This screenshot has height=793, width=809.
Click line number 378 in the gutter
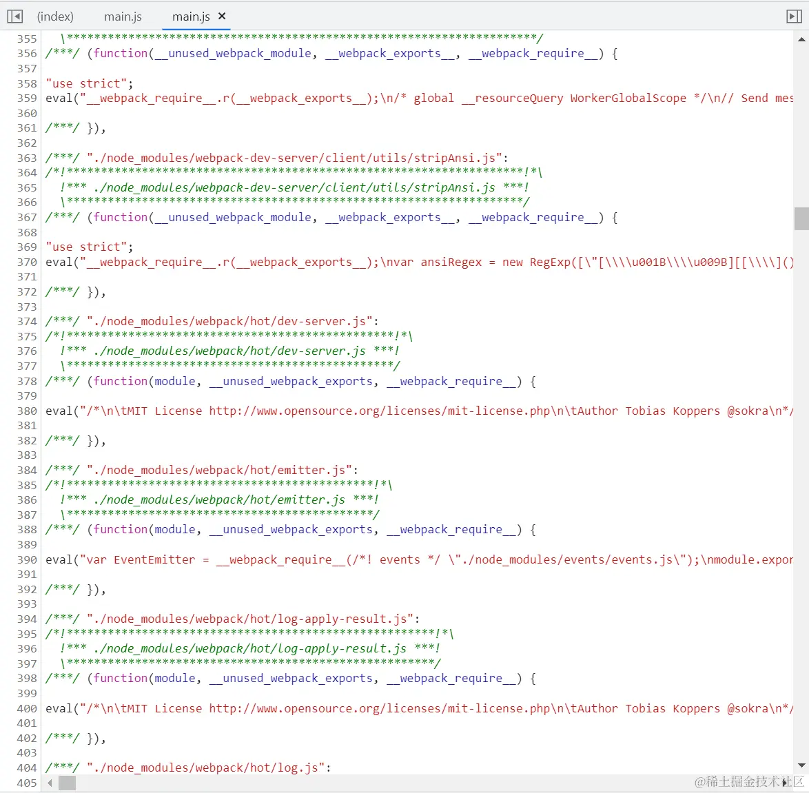pyautogui.click(x=27, y=382)
